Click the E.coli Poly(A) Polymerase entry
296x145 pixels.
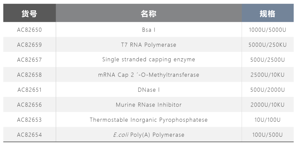pyautogui.click(x=149, y=135)
